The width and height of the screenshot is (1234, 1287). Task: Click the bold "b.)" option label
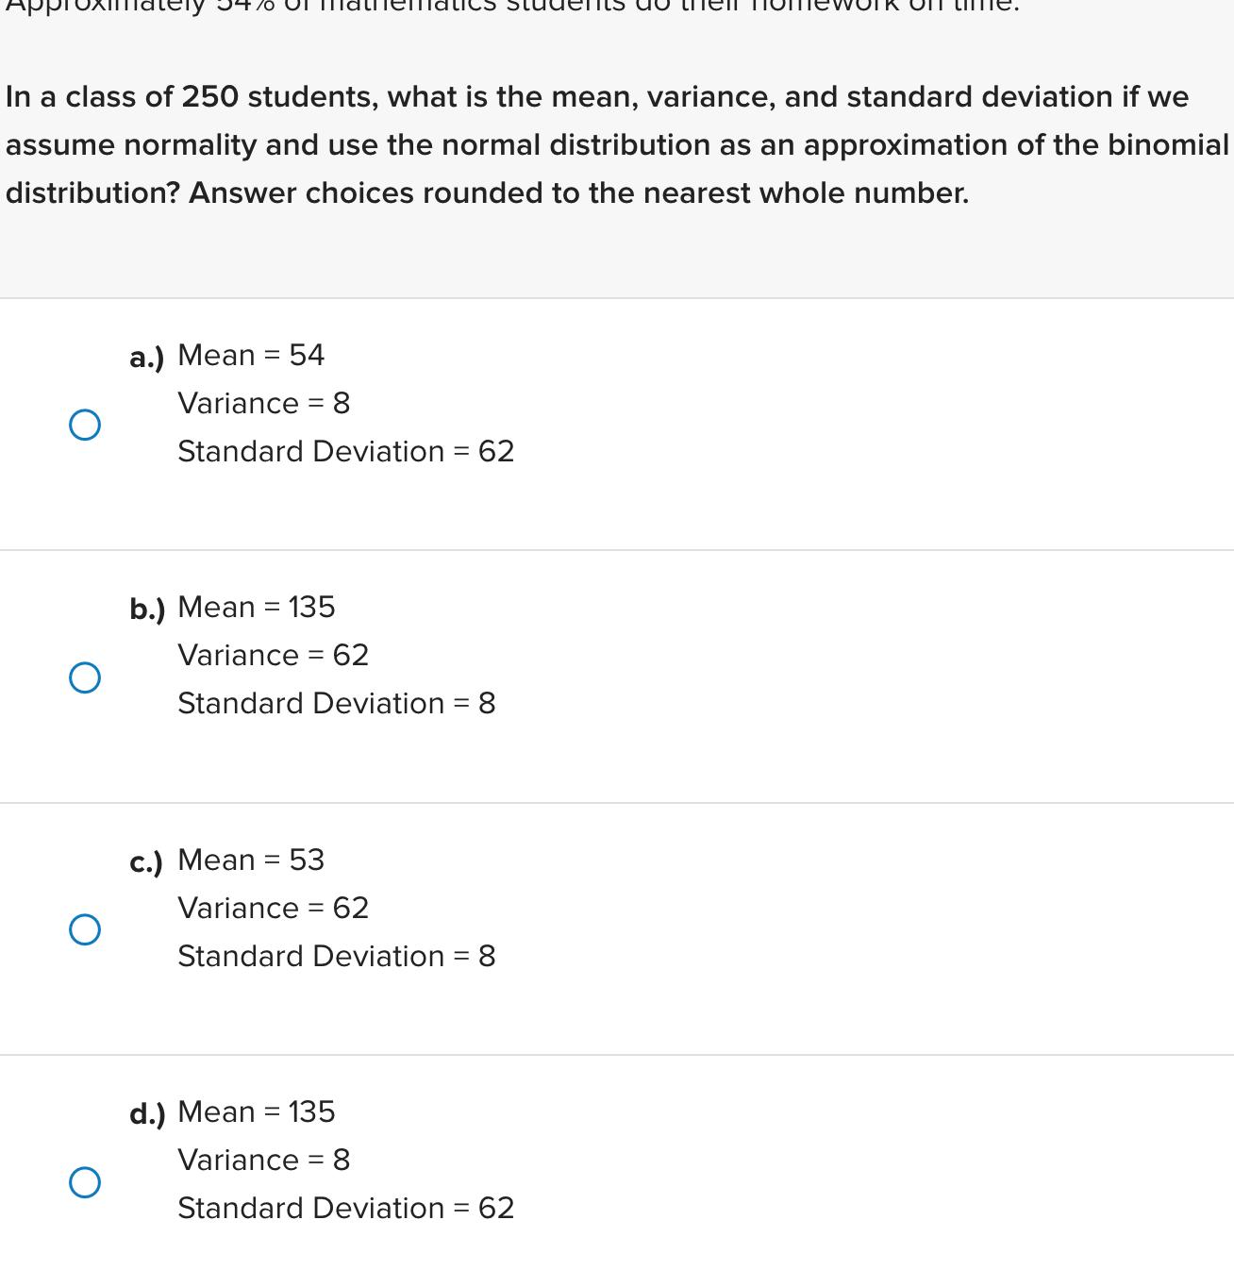point(147,610)
